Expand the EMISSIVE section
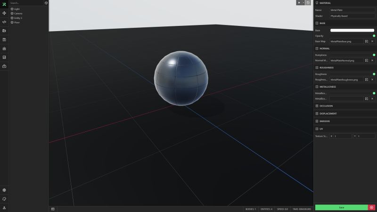 (x=317, y=121)
